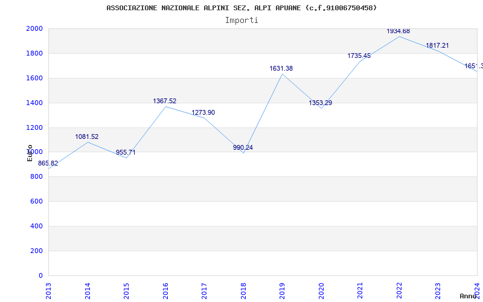Select data label 1273.90

(203, 112)
